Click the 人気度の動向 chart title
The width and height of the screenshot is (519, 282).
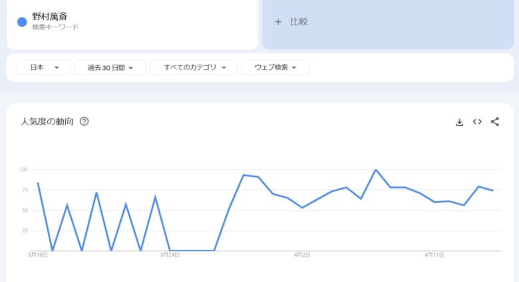coord(47,122)
